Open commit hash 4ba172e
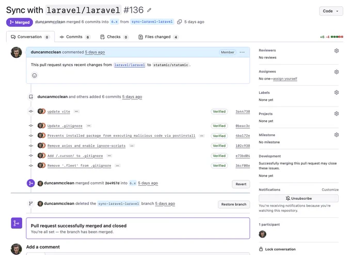The height and width of the screenshot is (255, 351). pos(243,136)
